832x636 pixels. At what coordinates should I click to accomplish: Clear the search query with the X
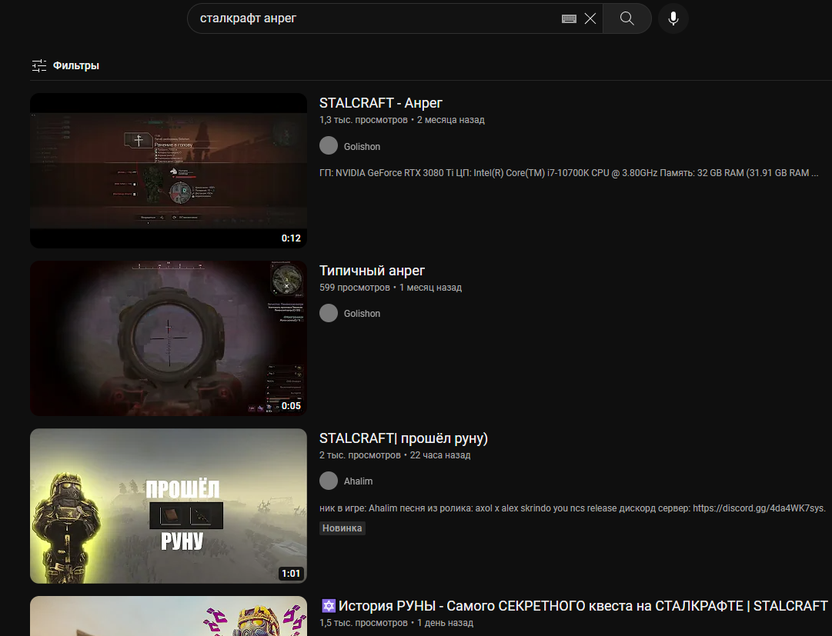[x=590, y=18]
